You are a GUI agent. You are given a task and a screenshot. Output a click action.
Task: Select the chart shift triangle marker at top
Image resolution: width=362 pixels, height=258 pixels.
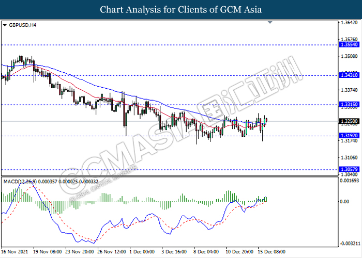coord(270,22)
